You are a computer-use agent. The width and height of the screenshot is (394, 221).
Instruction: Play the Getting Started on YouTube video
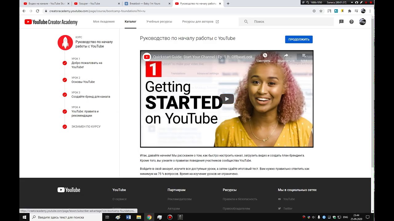(x=227, y=99)
